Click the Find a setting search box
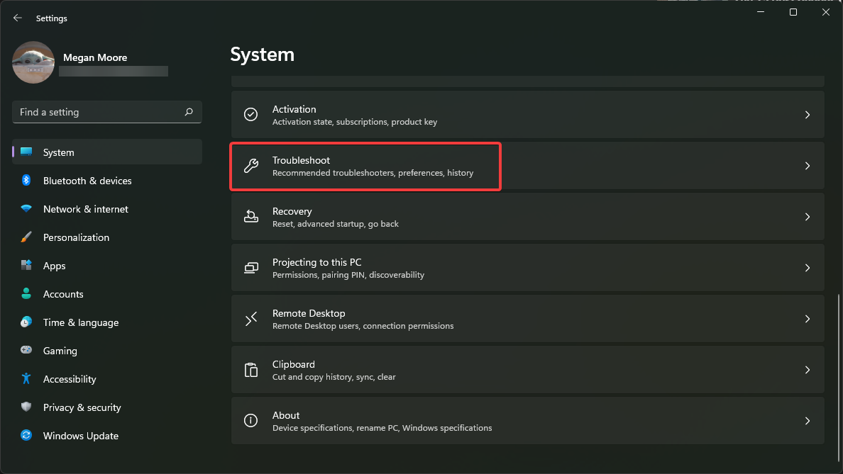 (106, 112)
